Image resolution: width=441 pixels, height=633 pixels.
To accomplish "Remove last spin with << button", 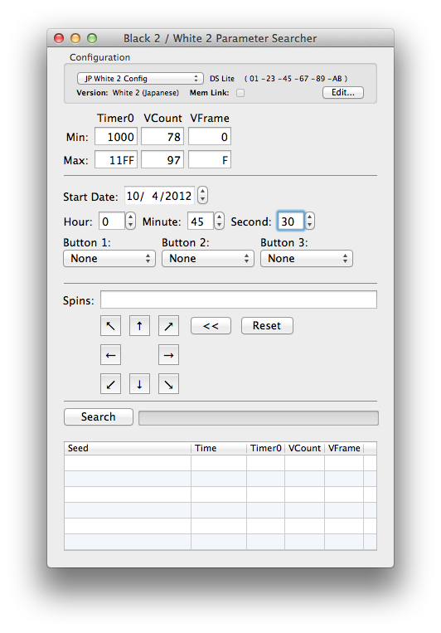I will (211, 326).
